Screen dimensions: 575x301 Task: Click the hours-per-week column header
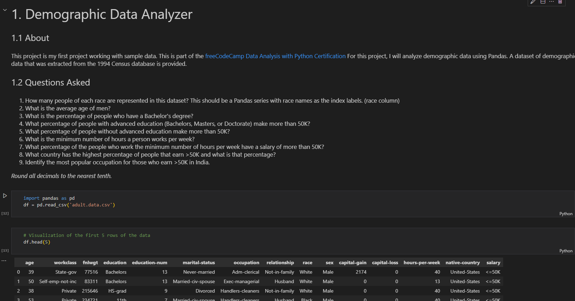[422, 262]
